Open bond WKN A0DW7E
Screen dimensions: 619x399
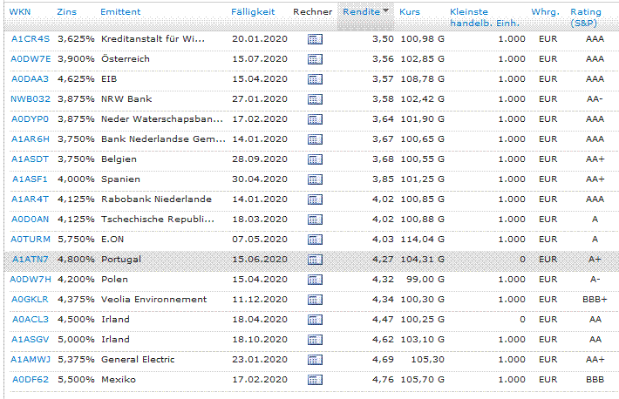(31, 59)
